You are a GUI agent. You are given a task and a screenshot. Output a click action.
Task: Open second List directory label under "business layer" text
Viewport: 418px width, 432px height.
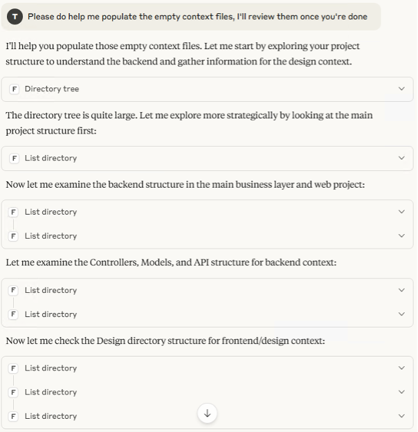(51, 236)
